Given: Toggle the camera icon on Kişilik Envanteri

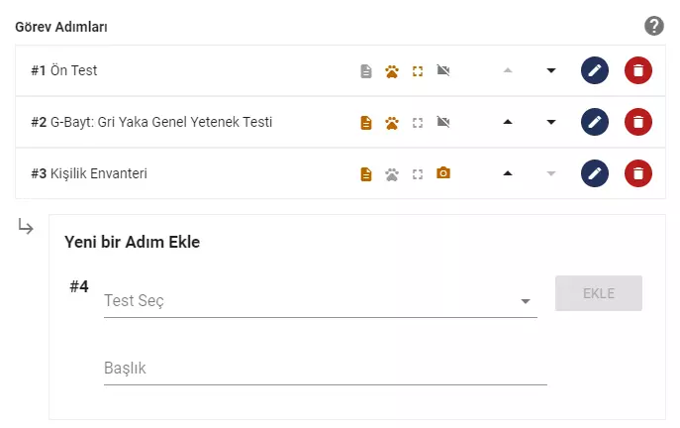Looking at the screenshot, I should click(443, 173).
